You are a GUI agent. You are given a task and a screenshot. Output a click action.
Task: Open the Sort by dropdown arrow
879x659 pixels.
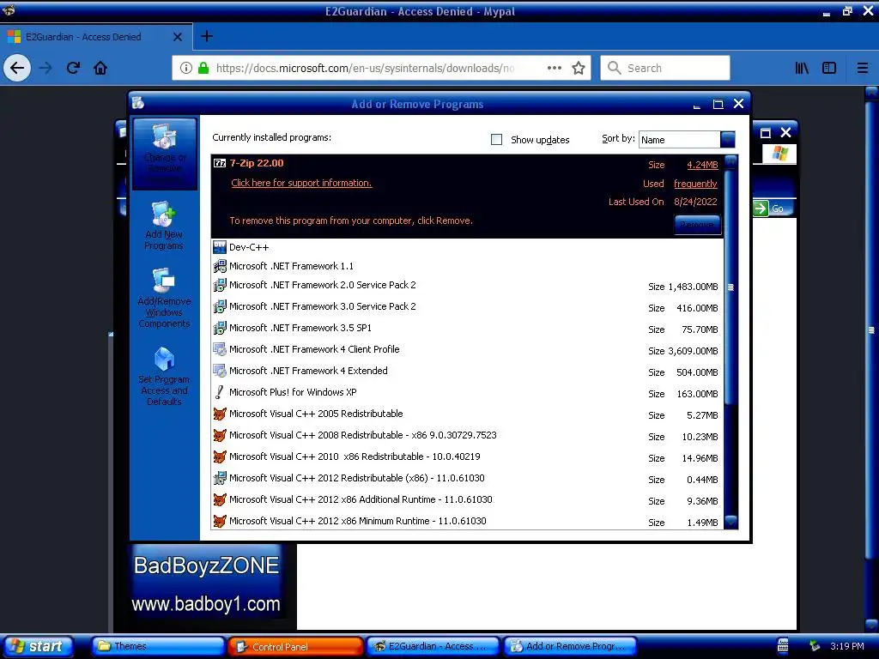pyautogui.click(x=728, y=139)
